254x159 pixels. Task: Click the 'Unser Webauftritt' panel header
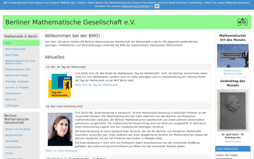pyautogui.click(x=233, y=149)
